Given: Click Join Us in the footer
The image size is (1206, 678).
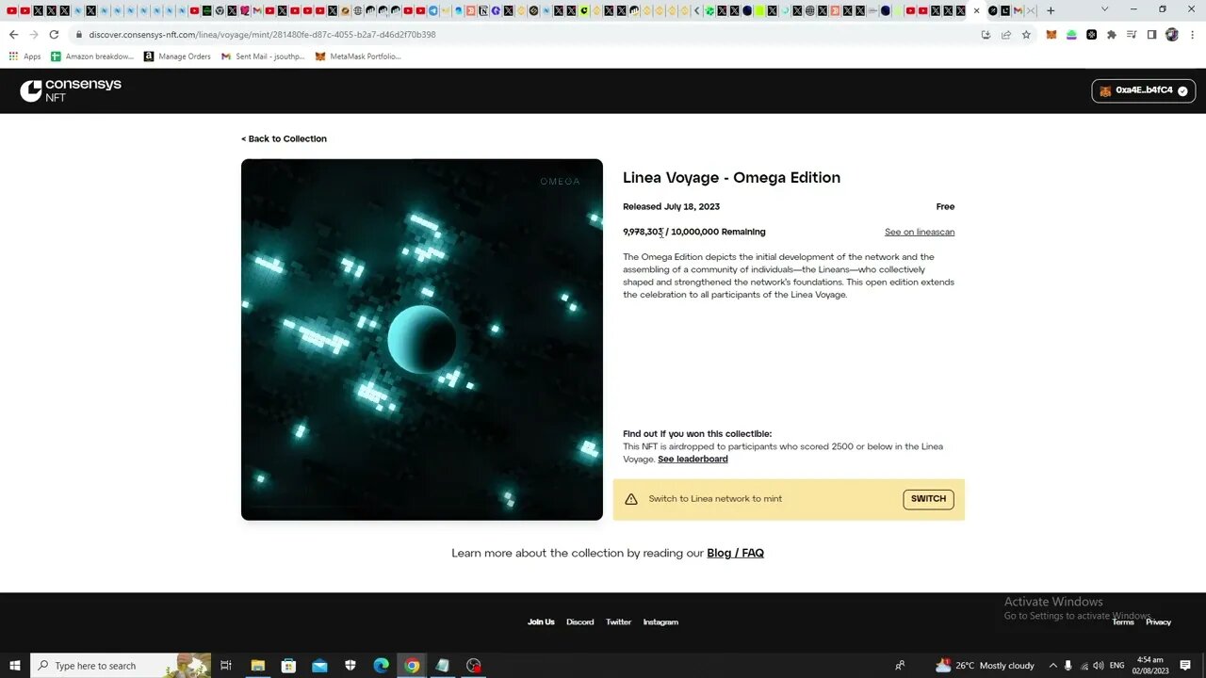Looking at the screenshot, I should [x=541, y=622].
